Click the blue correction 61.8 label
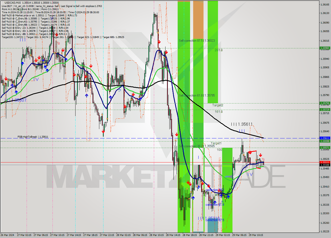331x238 pixels. coord(215,205)
